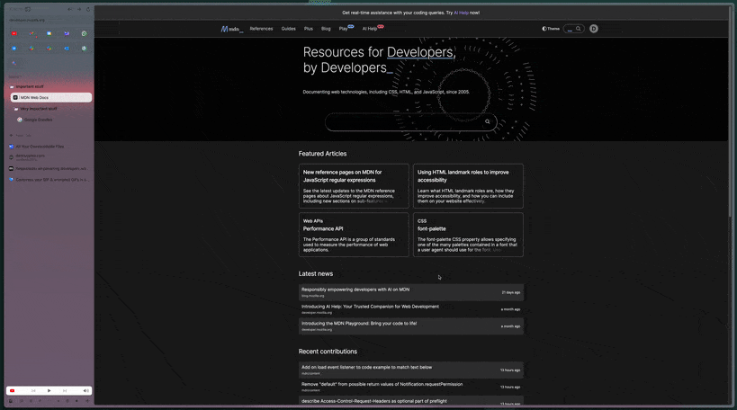
Task: Open the user avatar D icon
Action: click(x=594, y=29)
